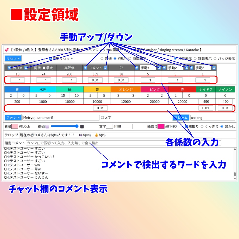Open the 背景 background color swatch
Viewport: 239px width, 239px height.
pos(15,126)
